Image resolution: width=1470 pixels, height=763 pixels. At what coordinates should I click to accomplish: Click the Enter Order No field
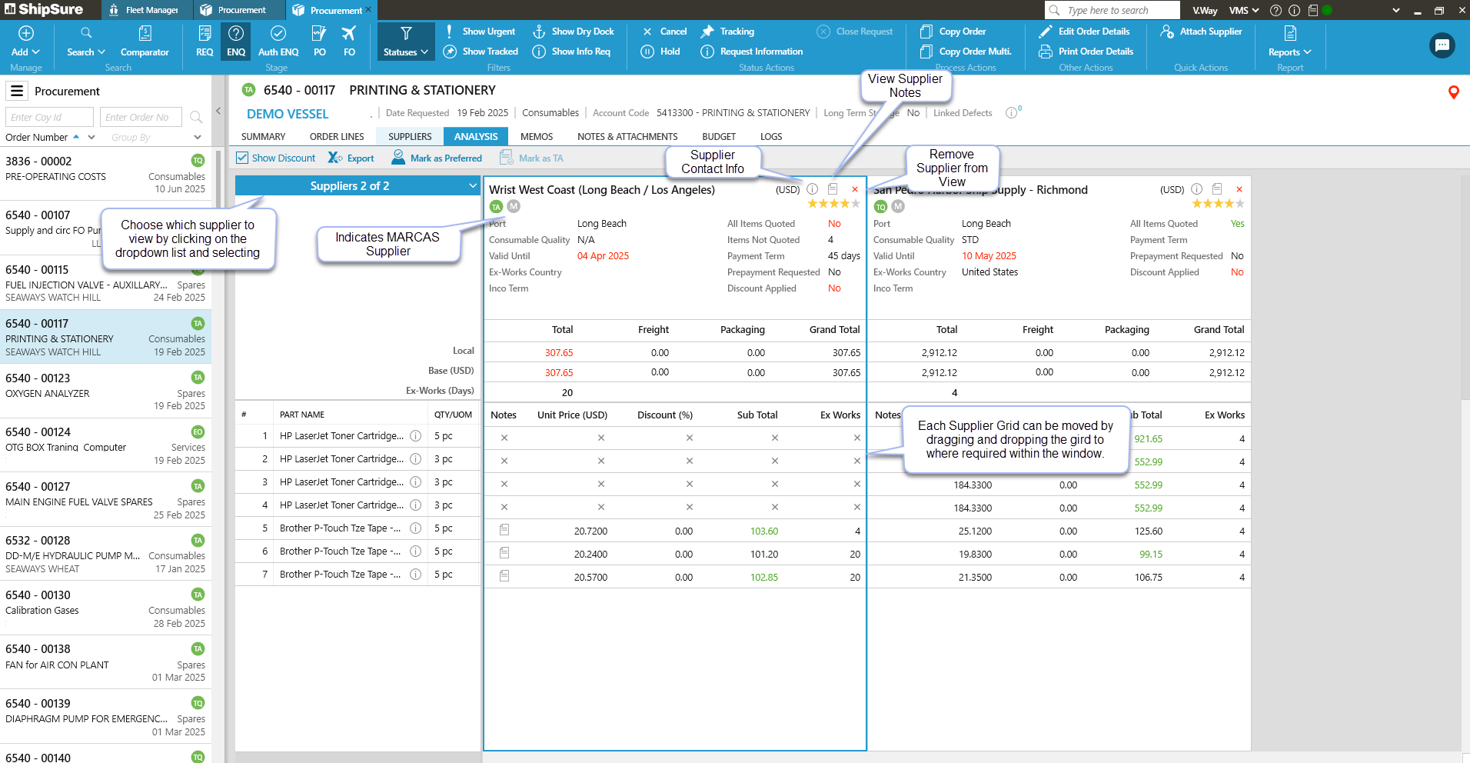[x=141, y=117]
